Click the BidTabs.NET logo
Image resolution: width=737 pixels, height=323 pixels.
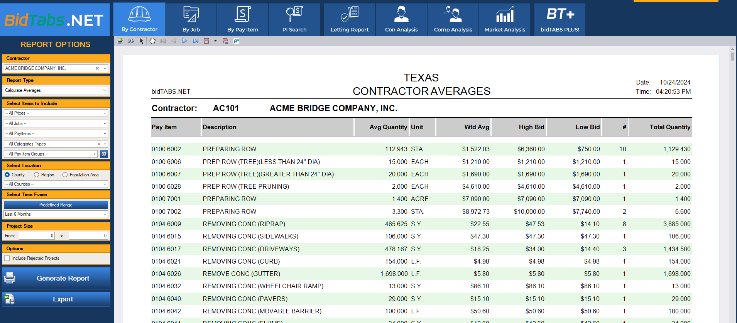[54, 20]
